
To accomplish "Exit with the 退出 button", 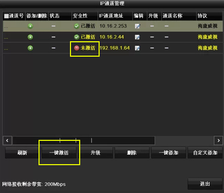I will click(205, 184).
